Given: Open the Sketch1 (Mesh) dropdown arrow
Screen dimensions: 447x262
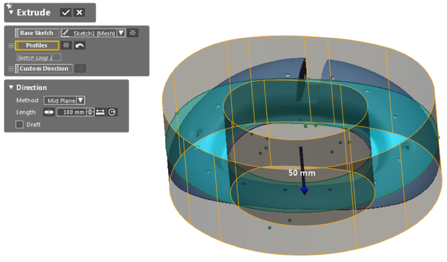Looking at the screenshot, I should pos(121,33).
